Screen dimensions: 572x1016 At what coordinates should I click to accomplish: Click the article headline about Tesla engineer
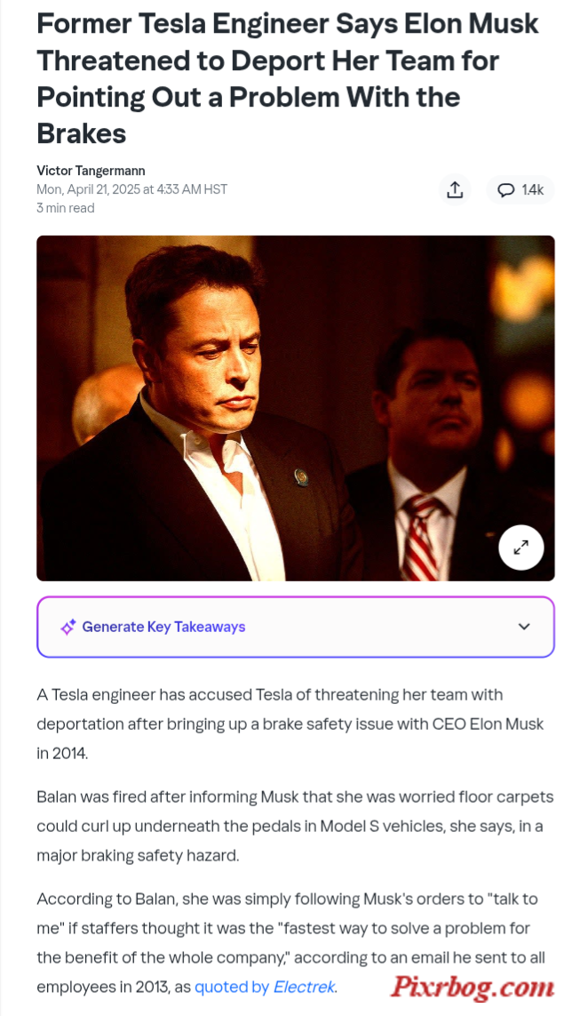pos(288,78)
